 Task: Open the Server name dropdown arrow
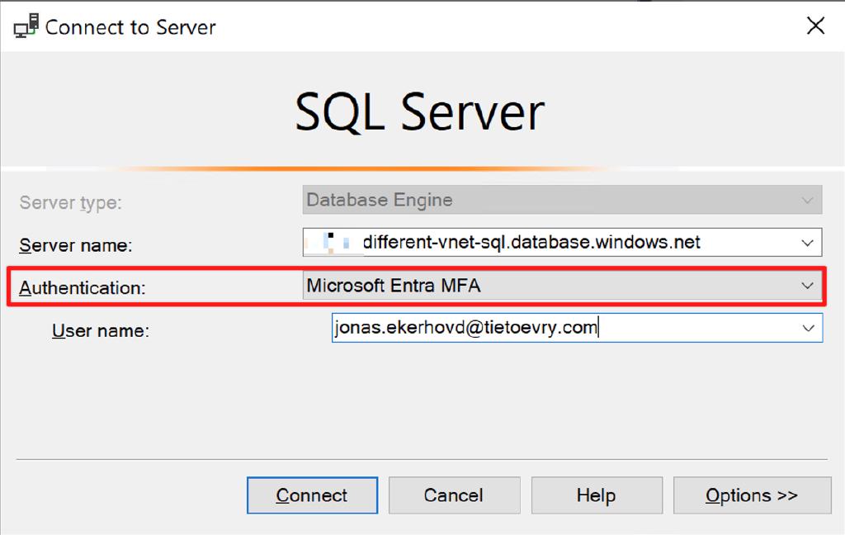tap(809, 242)
